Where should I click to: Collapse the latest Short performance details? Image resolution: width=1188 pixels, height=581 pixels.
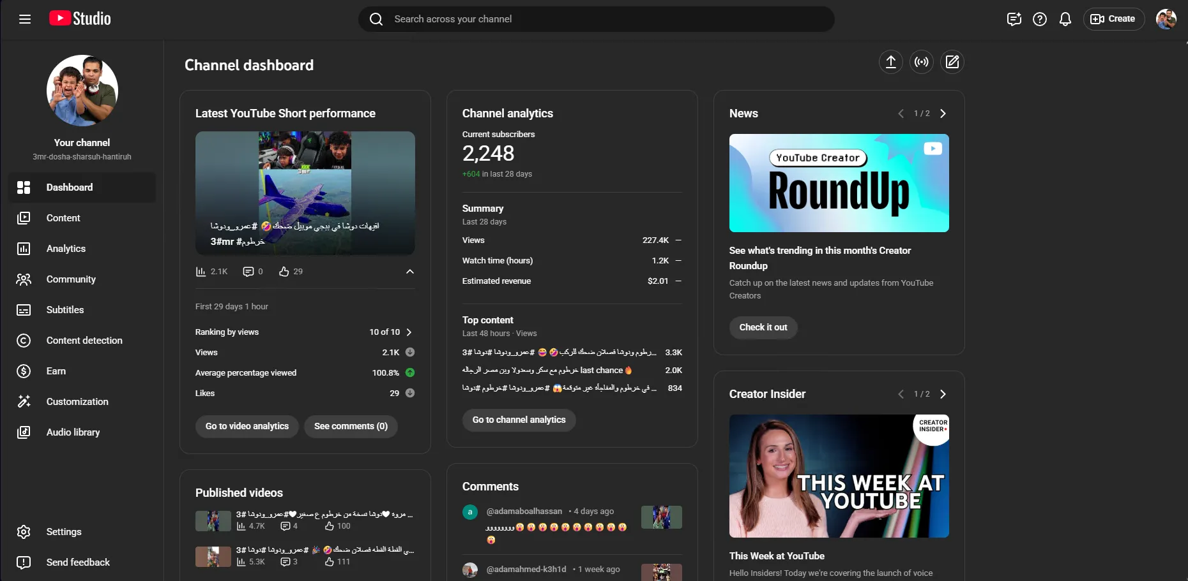point(410,272)
